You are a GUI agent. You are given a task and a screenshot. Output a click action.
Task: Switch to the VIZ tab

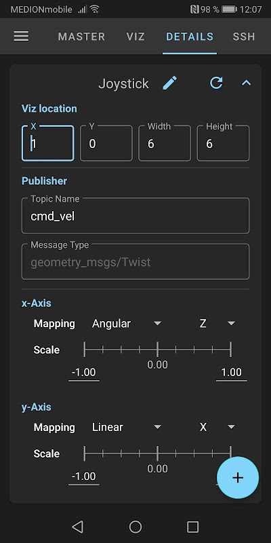[x=135, y=37]
